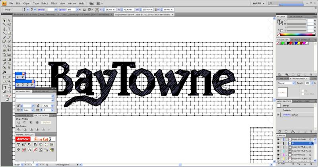Expand the G-ANNO-SYMB layer
Viewport: 318px width, 167px height.
point(286,140)
